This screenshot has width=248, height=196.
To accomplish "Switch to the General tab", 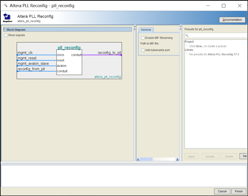I will 146,30.
